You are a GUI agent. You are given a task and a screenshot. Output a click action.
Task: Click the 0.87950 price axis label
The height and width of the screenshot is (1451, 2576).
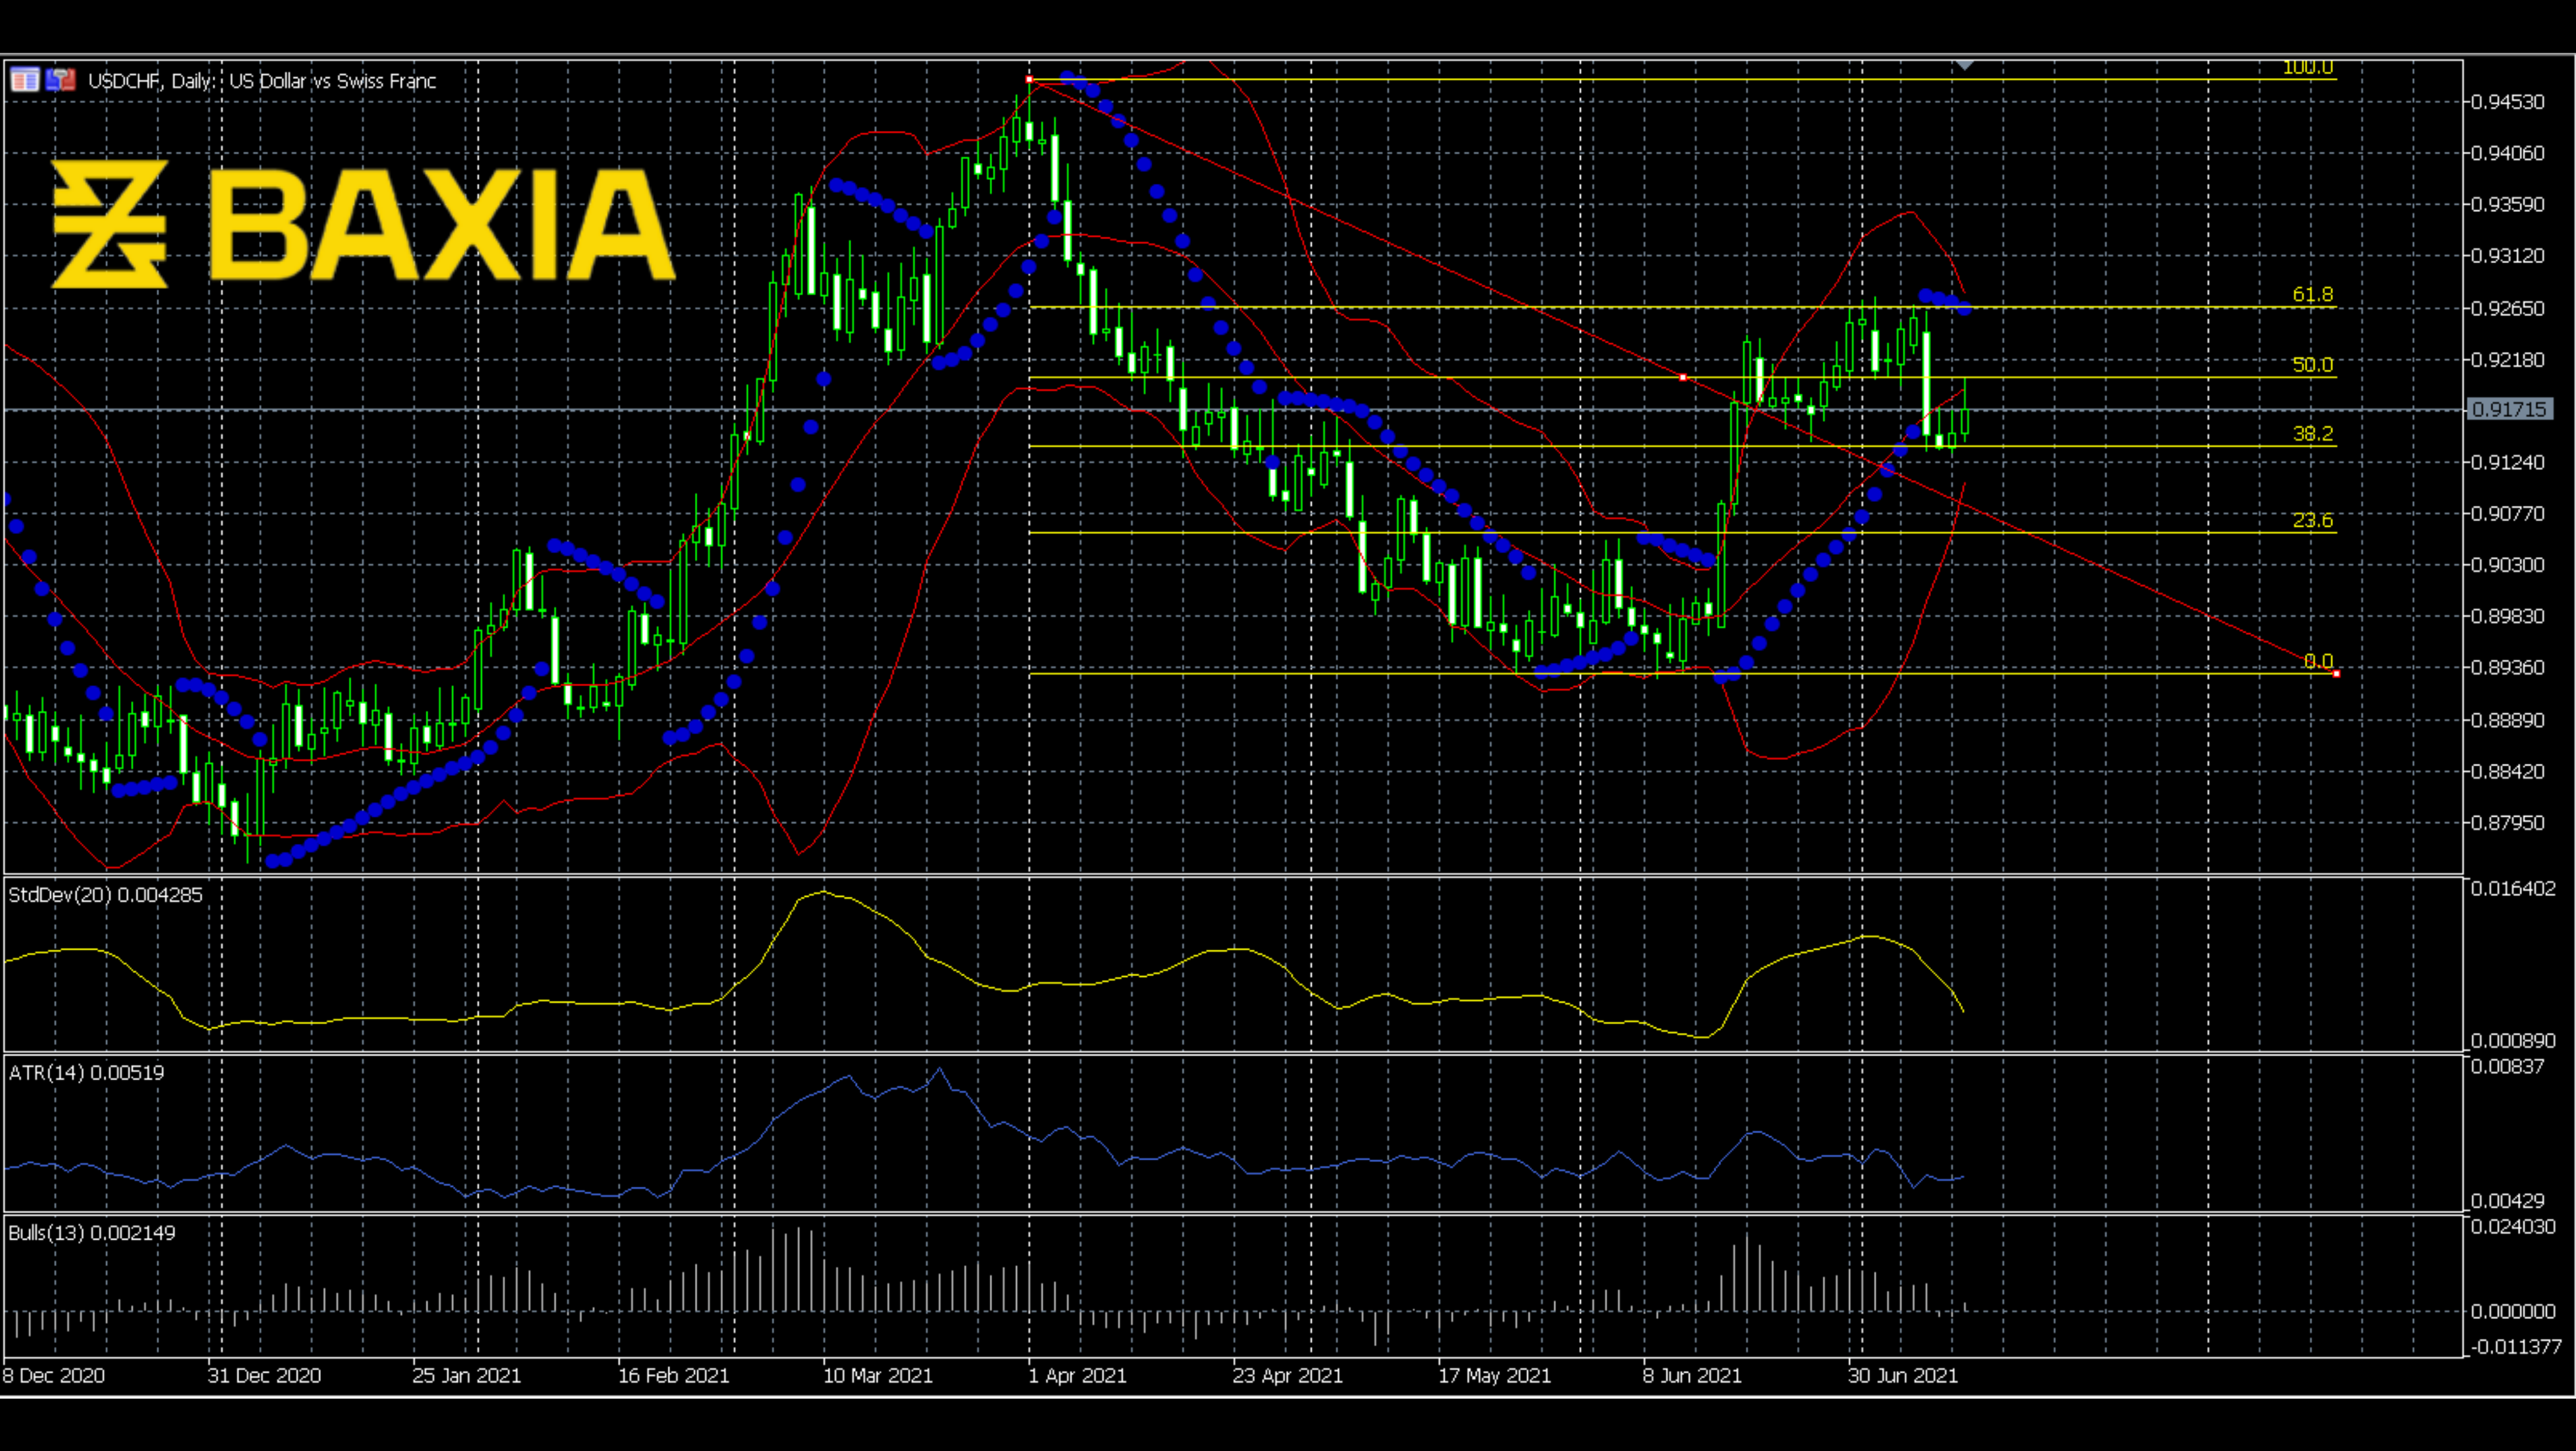2508,823
